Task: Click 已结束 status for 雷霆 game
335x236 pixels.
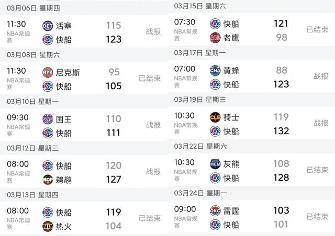Action: (x=317, y=217)
